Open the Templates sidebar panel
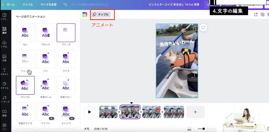The height and width of the screenshot is (132, 269). (4, 17)
